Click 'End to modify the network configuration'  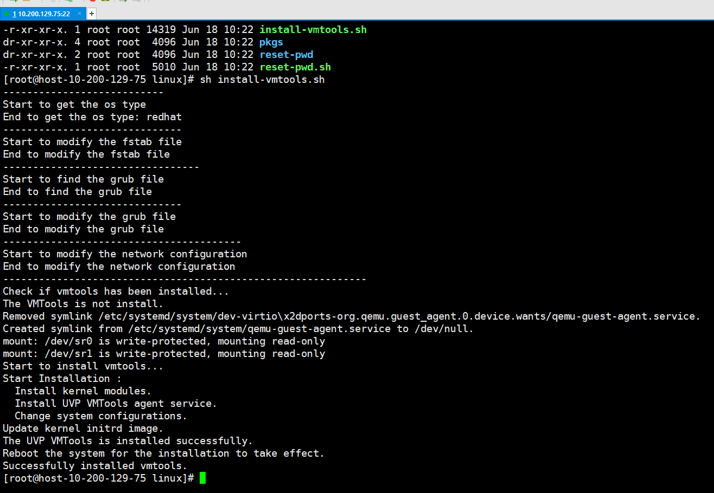pos(119,267)
